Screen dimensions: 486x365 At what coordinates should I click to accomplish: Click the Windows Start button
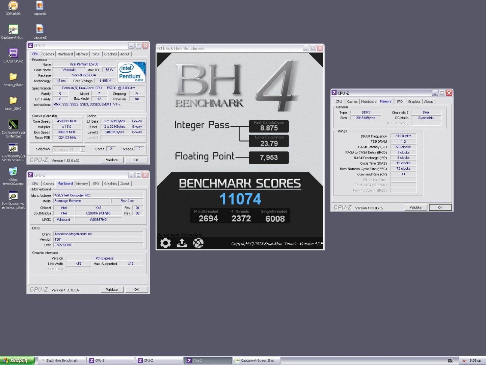(17, 361)
